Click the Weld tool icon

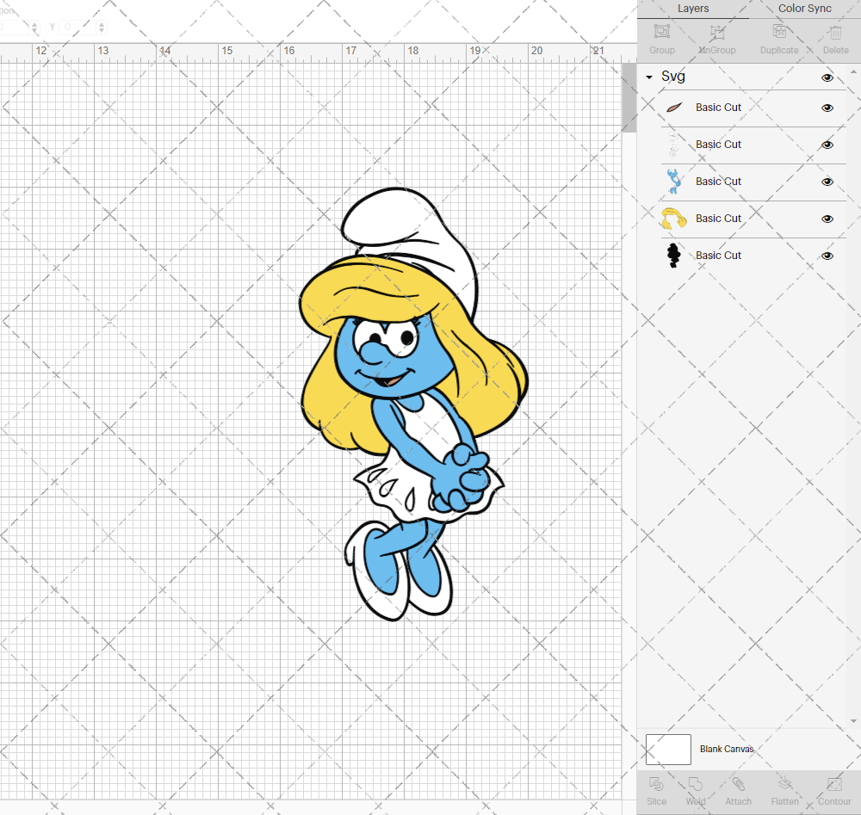[695, 784]
